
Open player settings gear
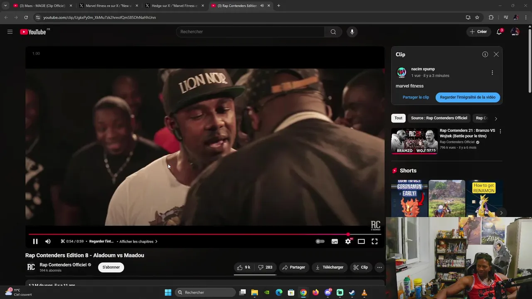coord(348,241)
